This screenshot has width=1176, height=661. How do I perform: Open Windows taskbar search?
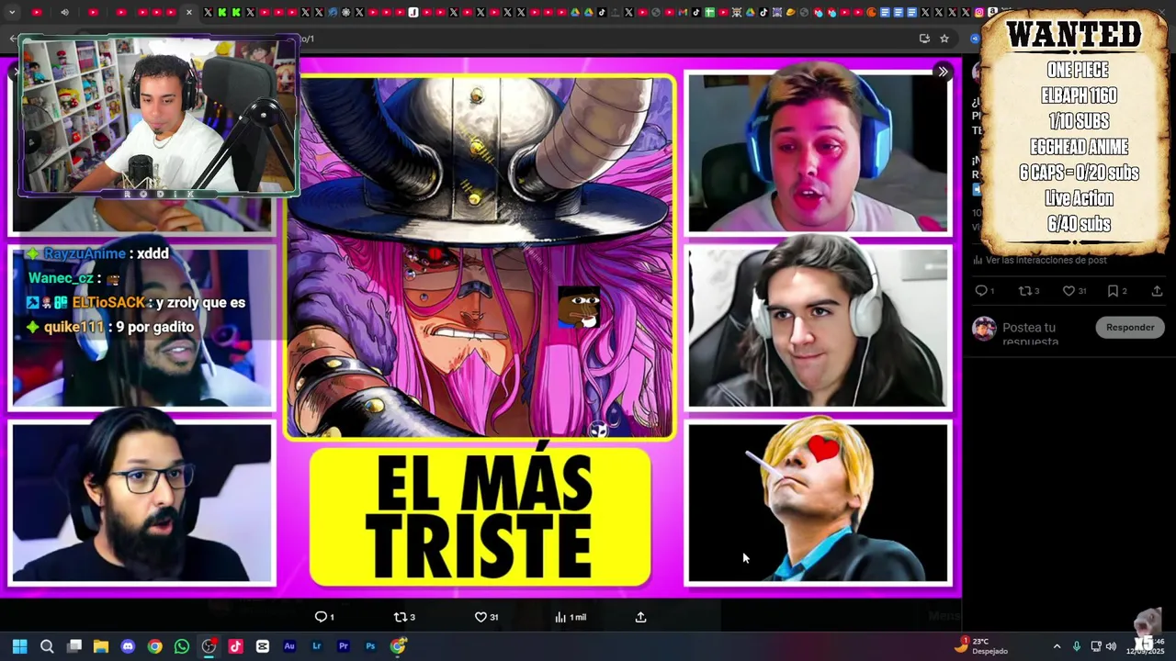pos(47,646)
